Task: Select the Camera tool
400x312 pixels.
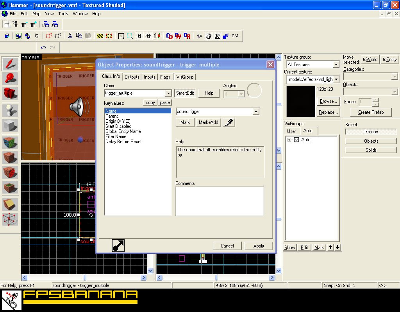Action: pos(10,94)
